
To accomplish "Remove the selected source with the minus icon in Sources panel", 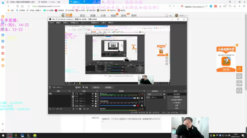I will tap(77, 109).
